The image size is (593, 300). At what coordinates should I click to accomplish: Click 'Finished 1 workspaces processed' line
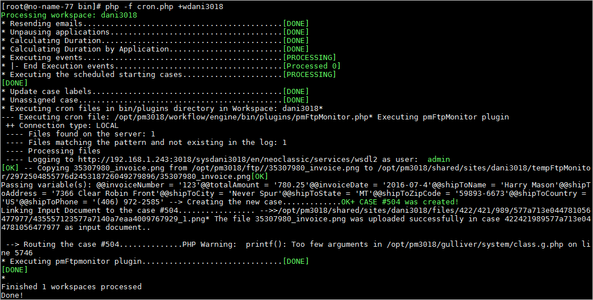[71, 287]
